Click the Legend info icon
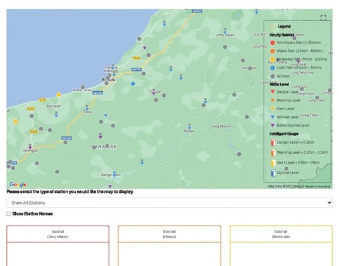The width and height of the screenshot is (339, 266). 273,27
